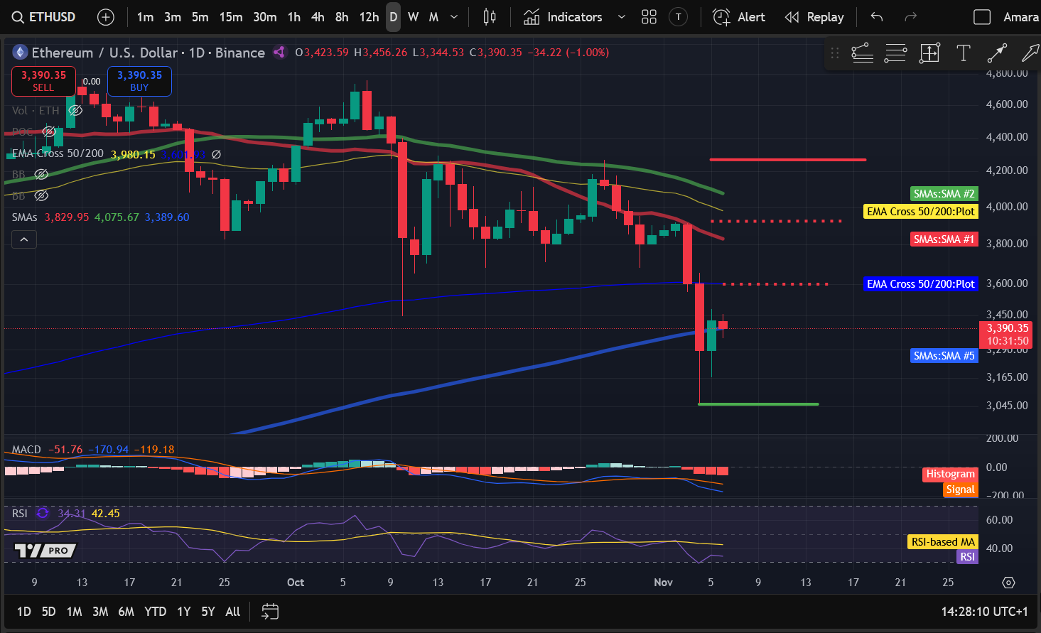Open the Indicators dropdown arrow
The height and width of the screenshot is (633, 1041).
pos(622,16)
